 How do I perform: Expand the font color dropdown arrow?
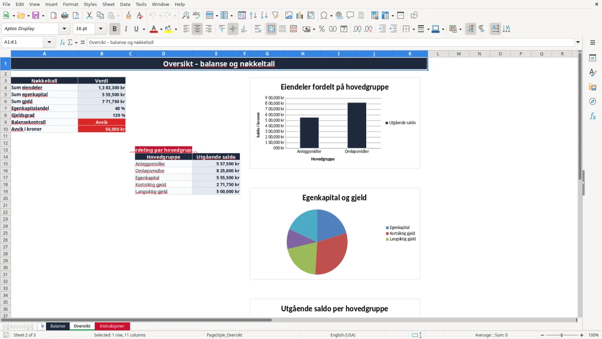click(161, 29)
